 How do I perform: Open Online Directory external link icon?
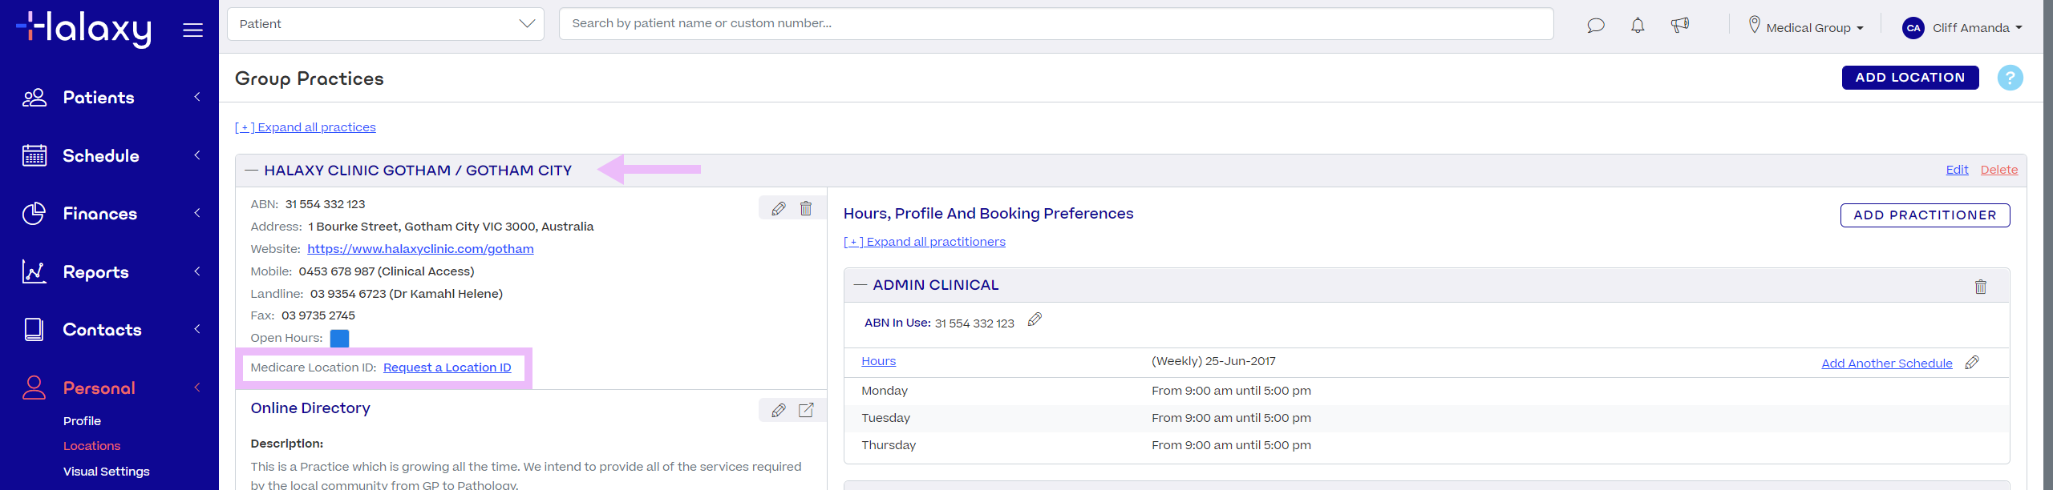tap(806, 411)
